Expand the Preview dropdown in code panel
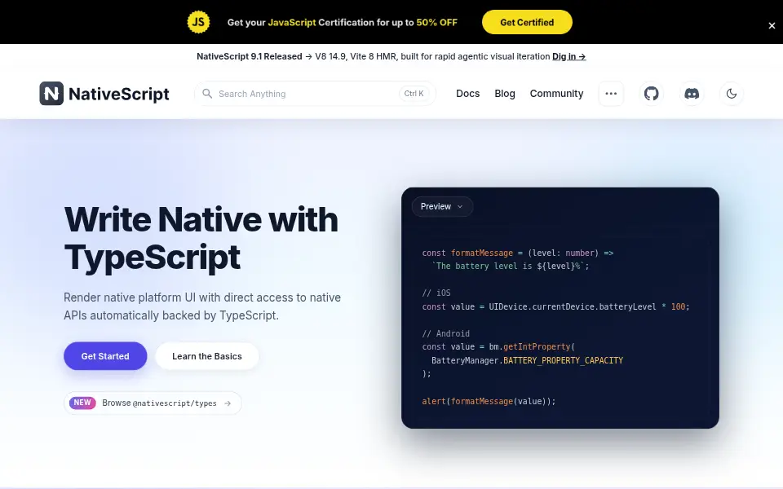 point(442,206)
